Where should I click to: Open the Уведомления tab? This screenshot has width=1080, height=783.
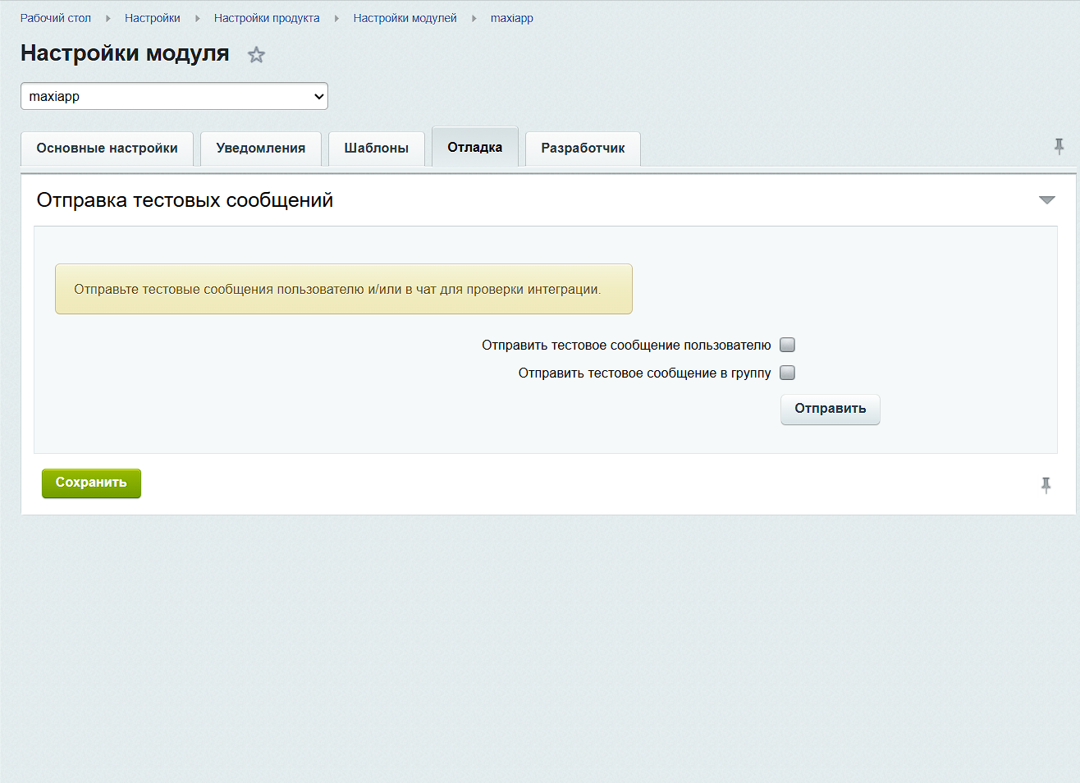pos(260,149)
